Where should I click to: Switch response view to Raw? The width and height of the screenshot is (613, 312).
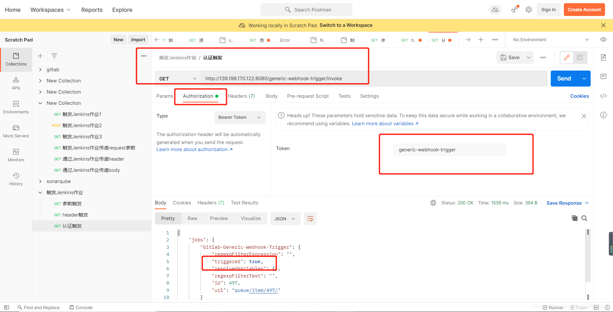tap(193, 218)
